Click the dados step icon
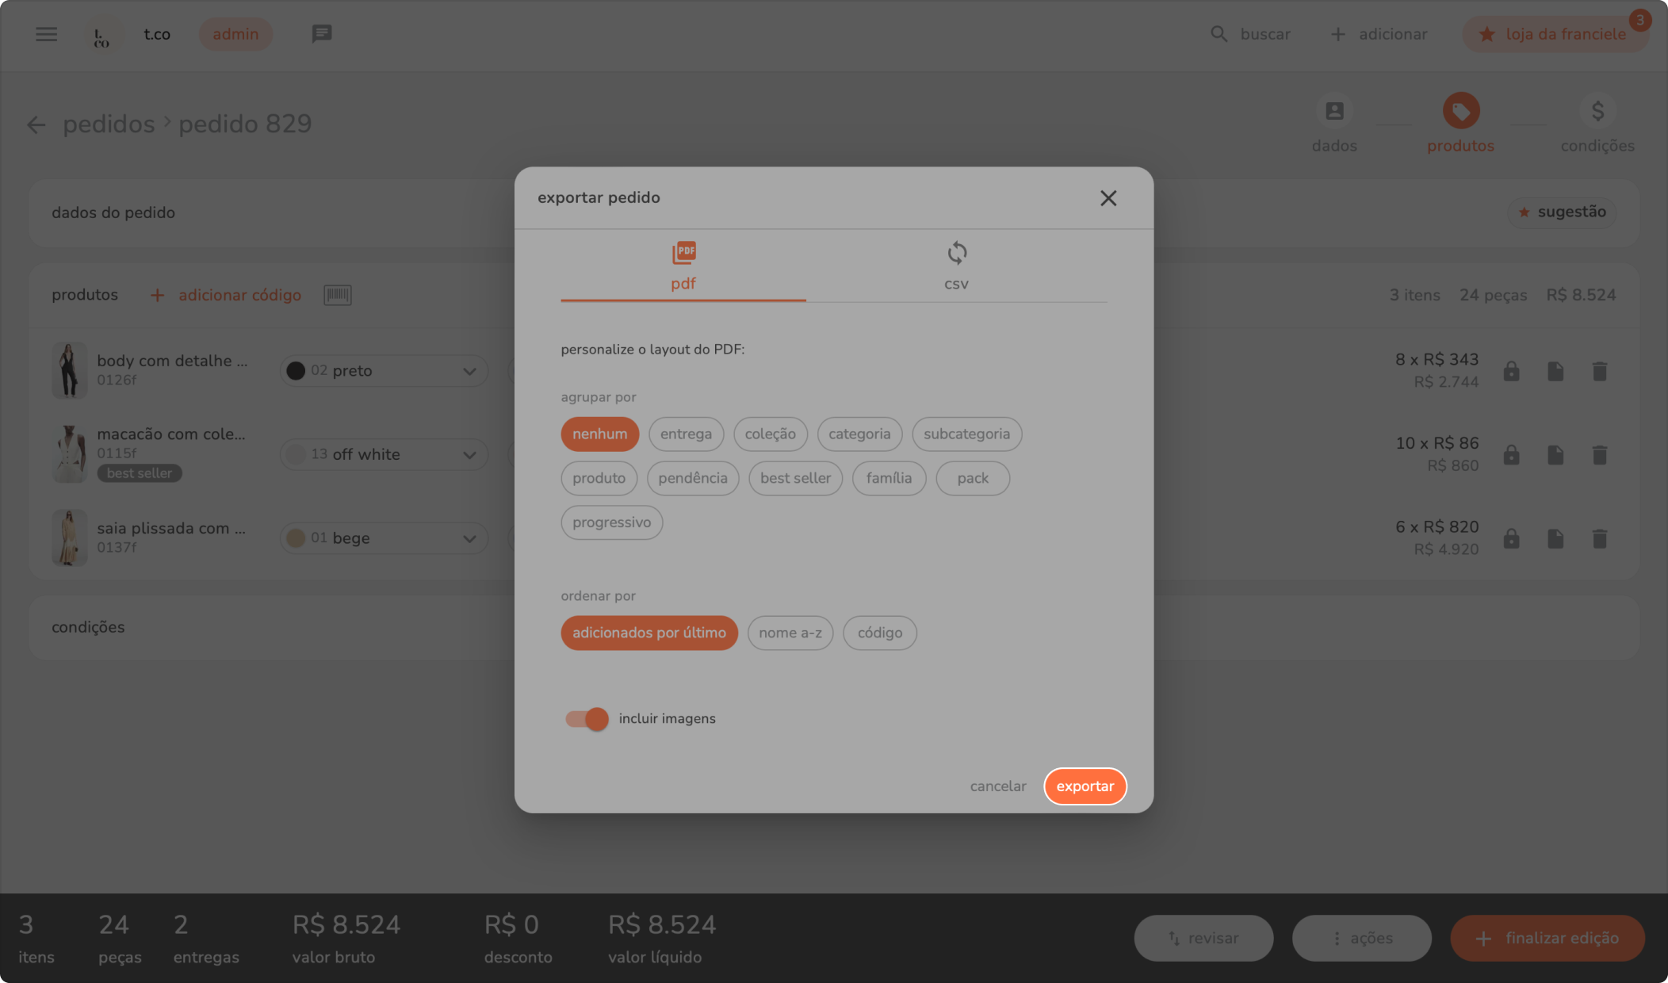The width and height of the screenshot is (1668, 983). (x=1334, y=112)
